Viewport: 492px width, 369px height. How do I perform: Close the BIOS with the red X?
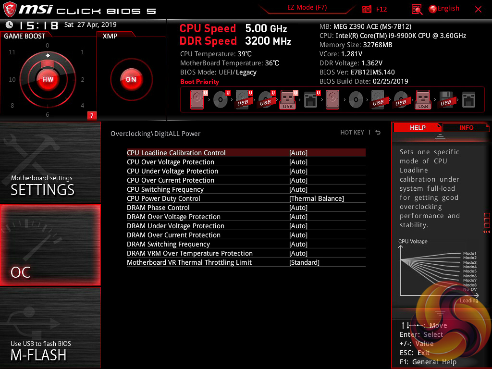pos(478,10)
